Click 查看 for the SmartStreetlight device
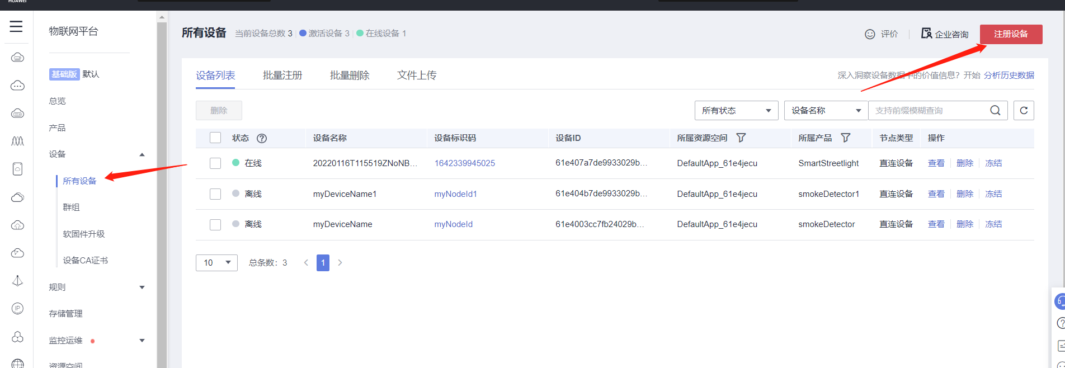Image resolution: width=1065 pixels, height=368 pixels. 936,163
